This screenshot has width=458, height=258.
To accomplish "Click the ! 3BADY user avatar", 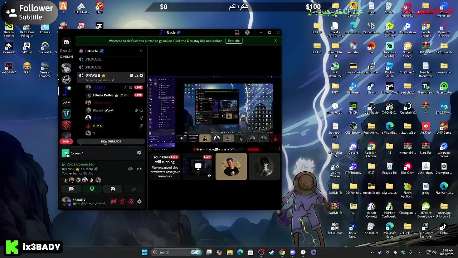I will (66, 201).
